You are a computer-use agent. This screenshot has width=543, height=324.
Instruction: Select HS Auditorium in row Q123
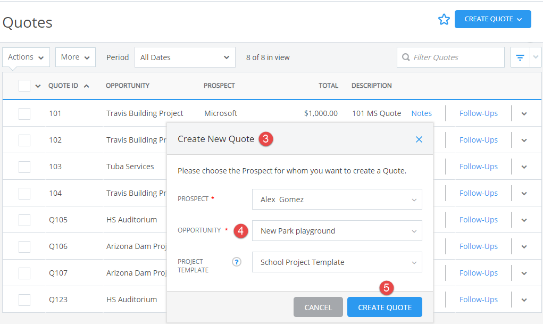(x=131, y=300)
